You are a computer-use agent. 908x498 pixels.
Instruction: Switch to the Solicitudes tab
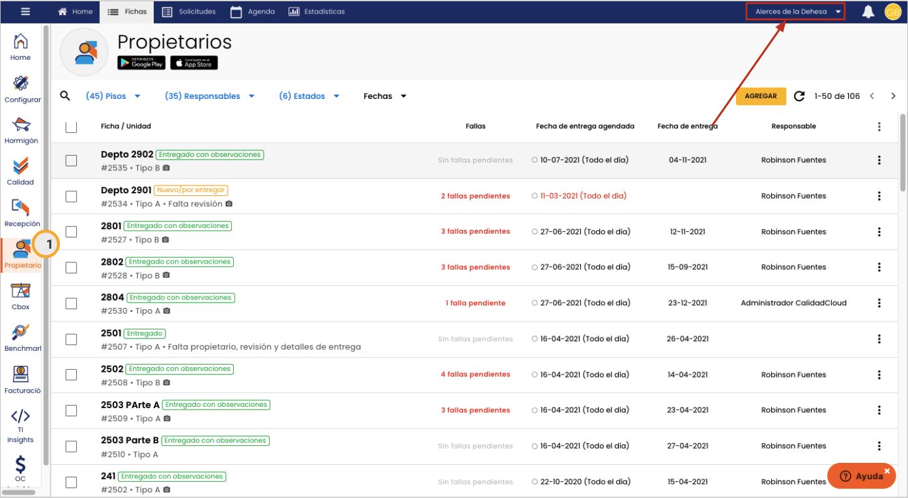point(189,12)
